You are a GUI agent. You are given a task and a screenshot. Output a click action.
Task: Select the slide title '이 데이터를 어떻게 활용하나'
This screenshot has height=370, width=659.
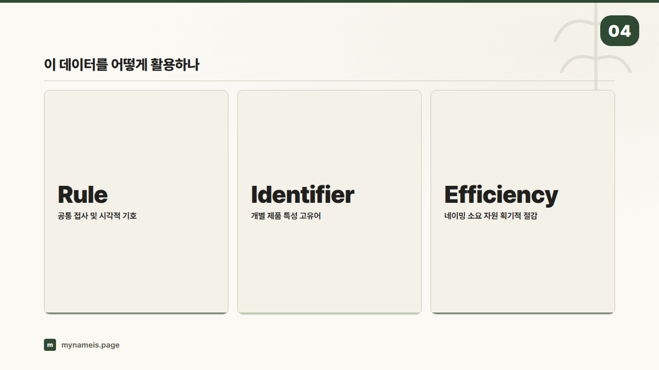tap(121, 65)
